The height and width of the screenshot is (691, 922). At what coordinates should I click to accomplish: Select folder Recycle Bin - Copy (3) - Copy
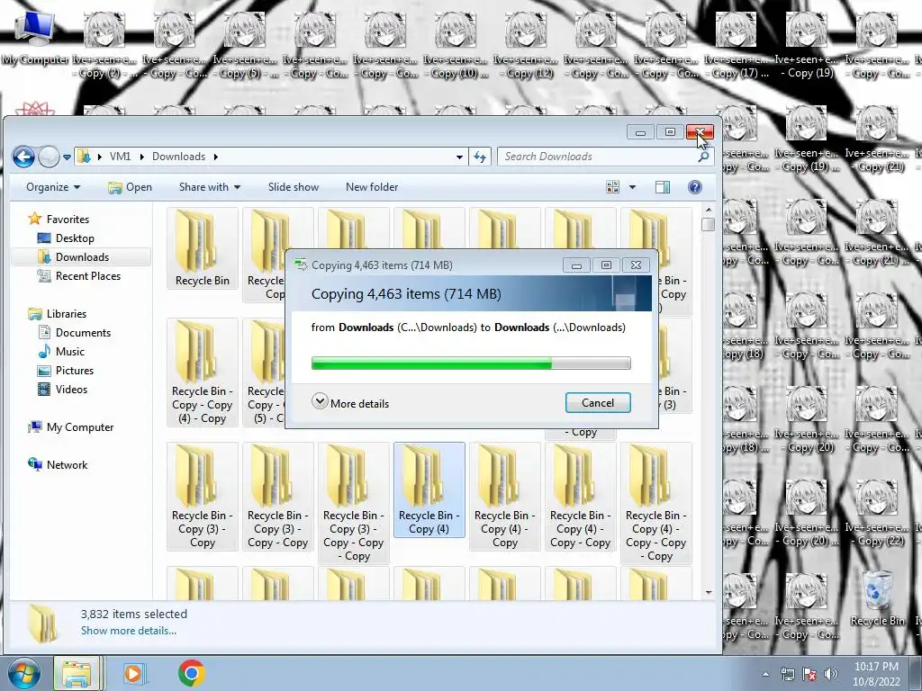coord(203,497)
